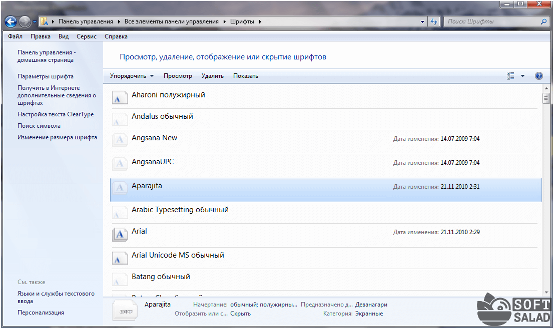Click the refresh button beside address bar
Image resolution: width=554 pixels, height=329 pixels.
click(x=433, y=21)
